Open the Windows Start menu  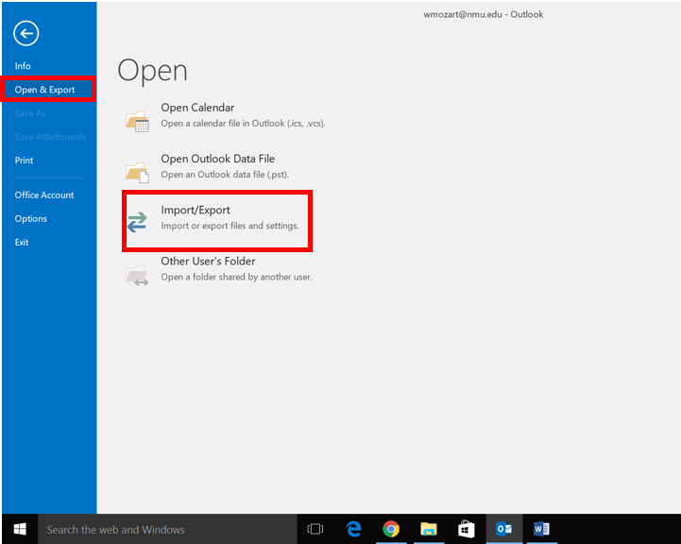[x=20, y=529]
